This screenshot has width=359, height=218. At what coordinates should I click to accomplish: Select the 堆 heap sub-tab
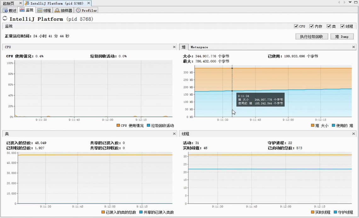click(184, 47)
